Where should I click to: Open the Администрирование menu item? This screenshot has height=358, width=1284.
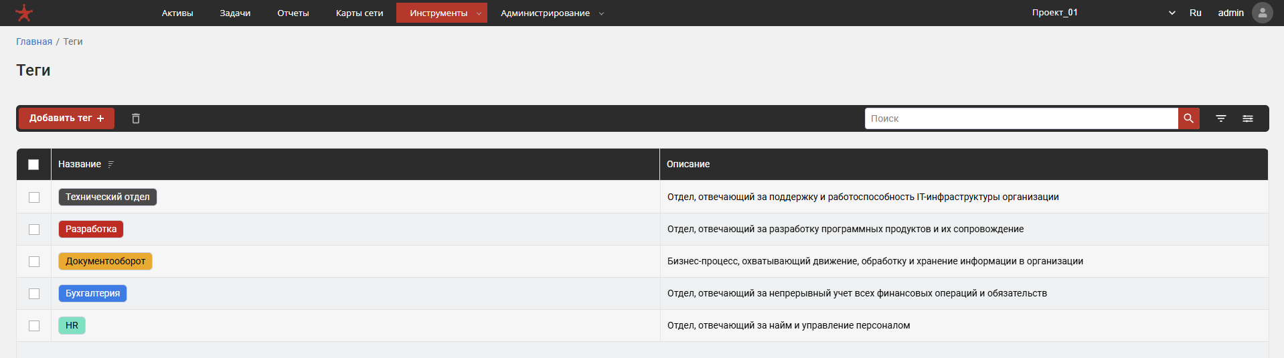[x=545, y=13]
